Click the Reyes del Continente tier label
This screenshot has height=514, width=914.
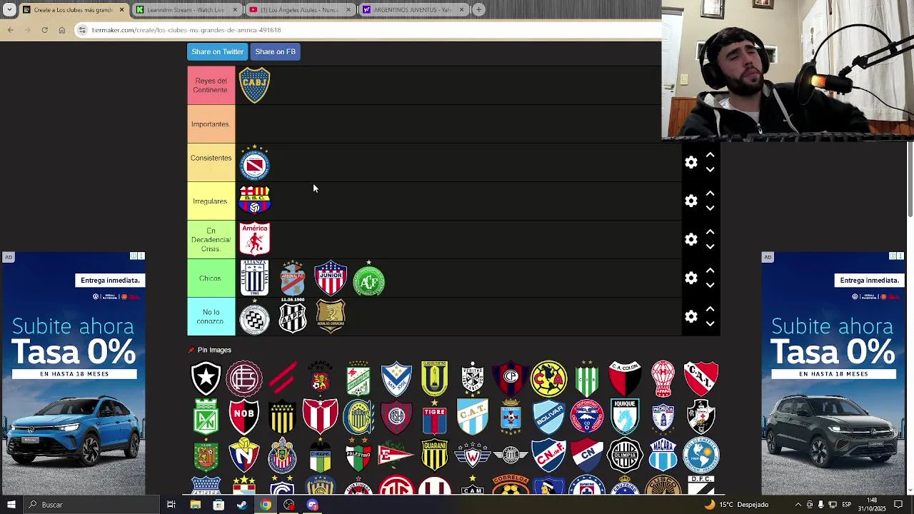point(211,86)
